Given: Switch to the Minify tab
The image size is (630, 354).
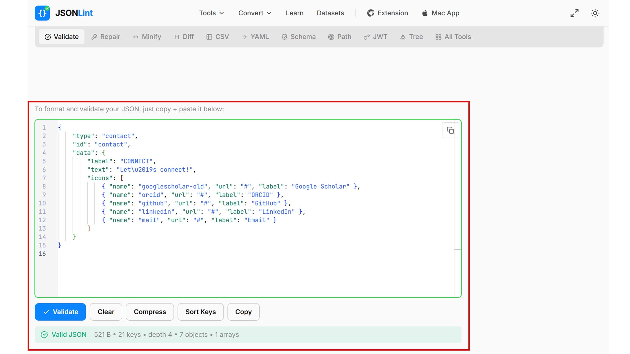Looking at the screenshot, I should point(147,37).
